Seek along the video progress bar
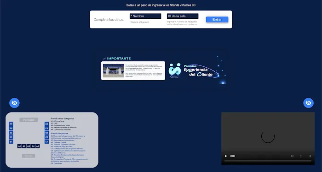322x172 pixels. tap(268, 161)
